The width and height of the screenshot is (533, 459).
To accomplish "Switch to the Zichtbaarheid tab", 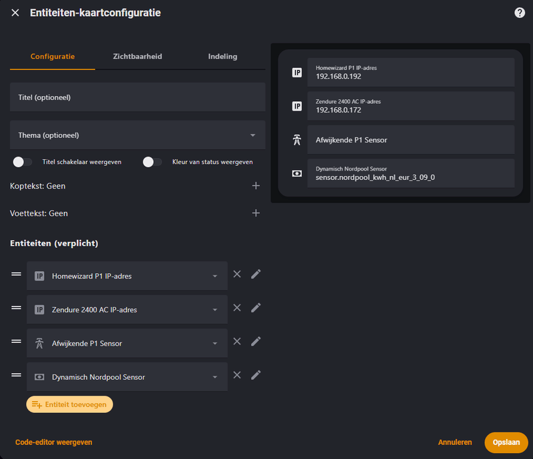I will [x=137, y=57].
